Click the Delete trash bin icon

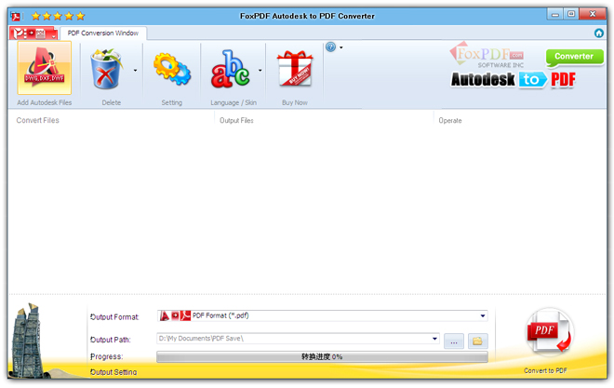coord(106,69)
